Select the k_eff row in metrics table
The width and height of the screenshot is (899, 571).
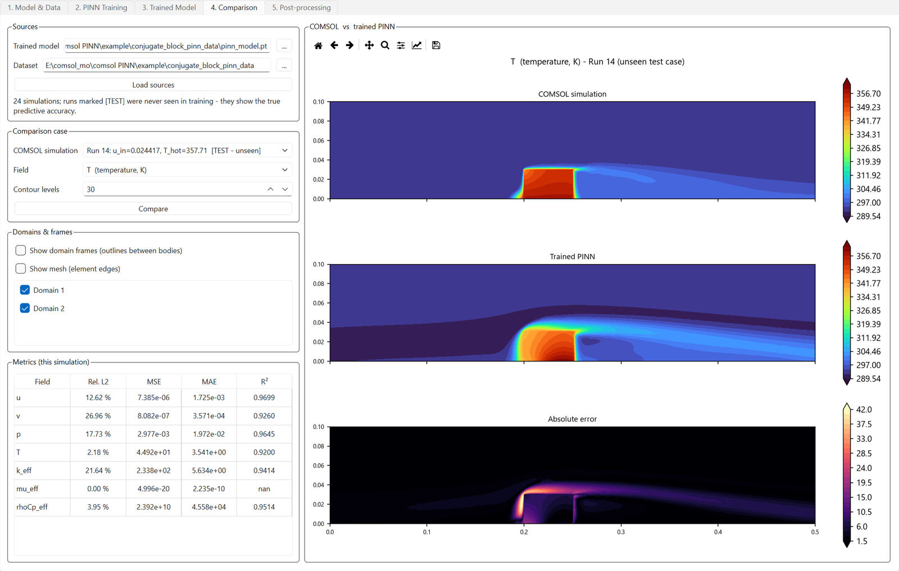[x=153, y=470]
